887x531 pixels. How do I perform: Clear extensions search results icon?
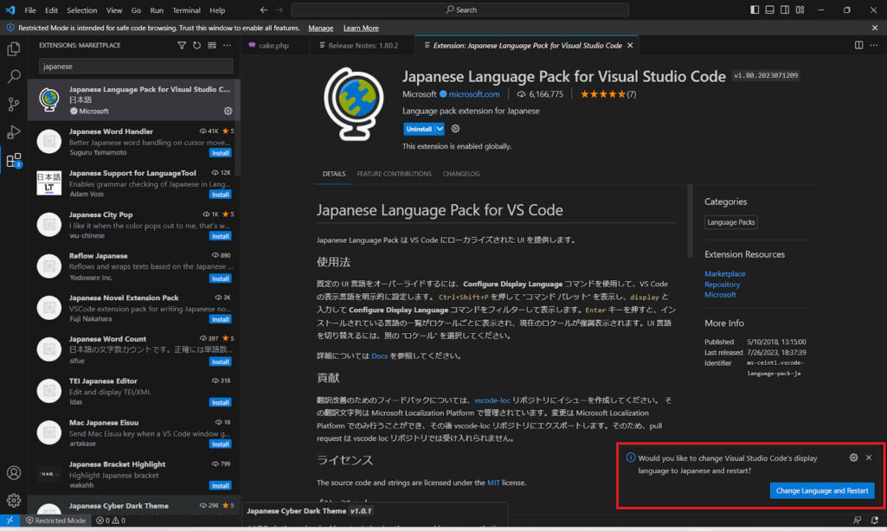pyautogui.click(x=211, y=45)
